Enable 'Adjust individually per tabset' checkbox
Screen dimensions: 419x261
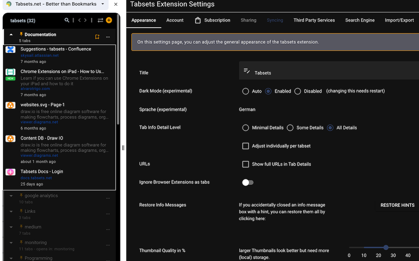coord(246,146)
